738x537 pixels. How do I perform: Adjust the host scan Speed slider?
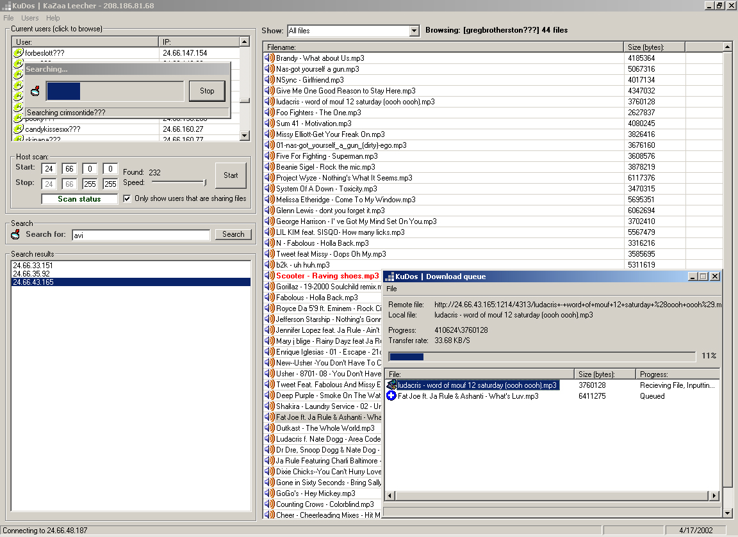pos(204,182)
